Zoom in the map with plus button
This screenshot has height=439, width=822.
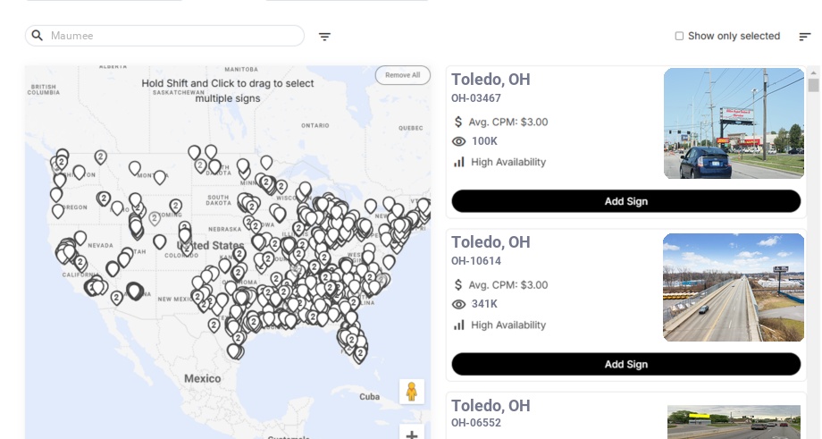pyautogui.click(x=411, y=435)
